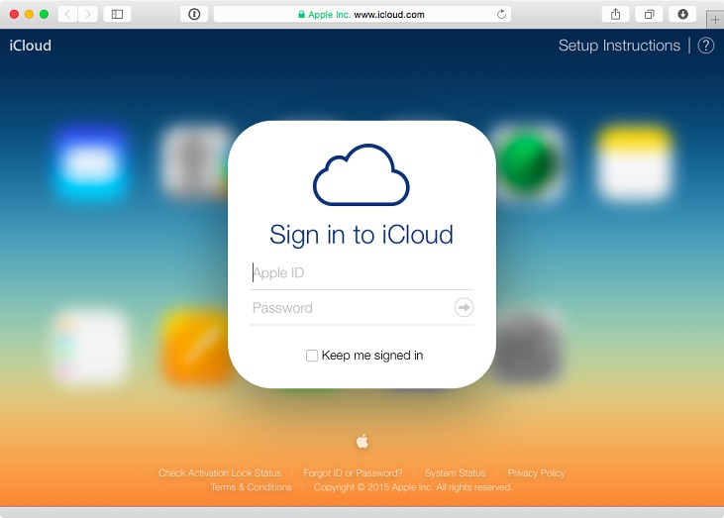Click the Apple logo at page bottom
724x518 pixels.
(x=362, y=441)
